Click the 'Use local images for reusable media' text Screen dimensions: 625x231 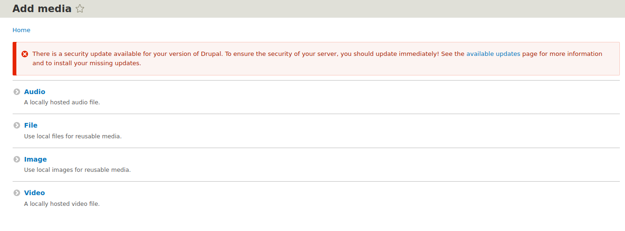click(x=78, y=170)
